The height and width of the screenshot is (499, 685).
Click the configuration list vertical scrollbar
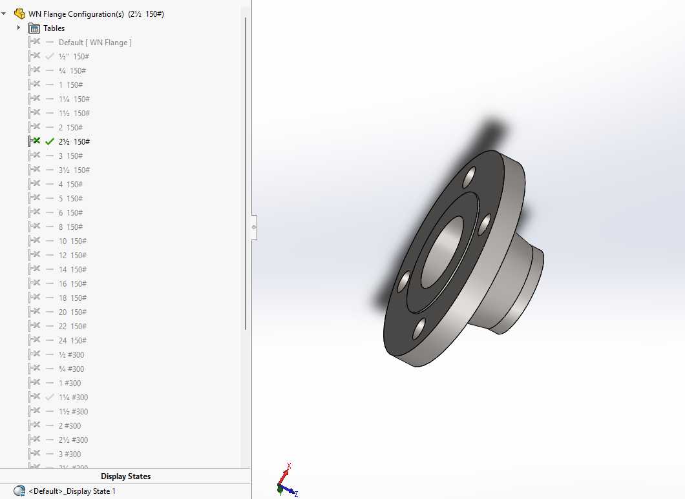[246, 174]
